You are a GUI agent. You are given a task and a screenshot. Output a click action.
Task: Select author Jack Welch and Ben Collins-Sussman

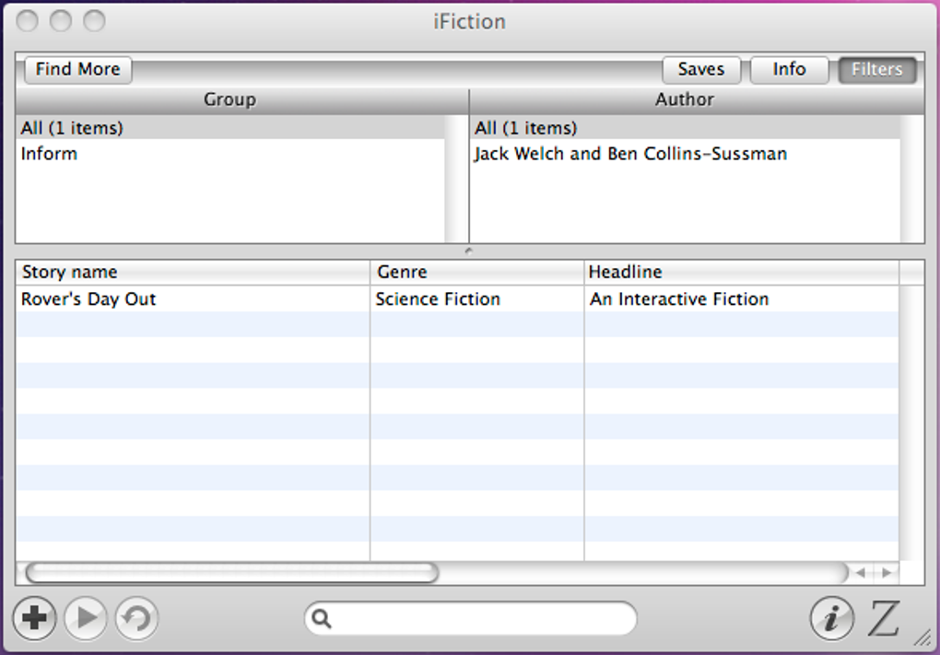630,154
